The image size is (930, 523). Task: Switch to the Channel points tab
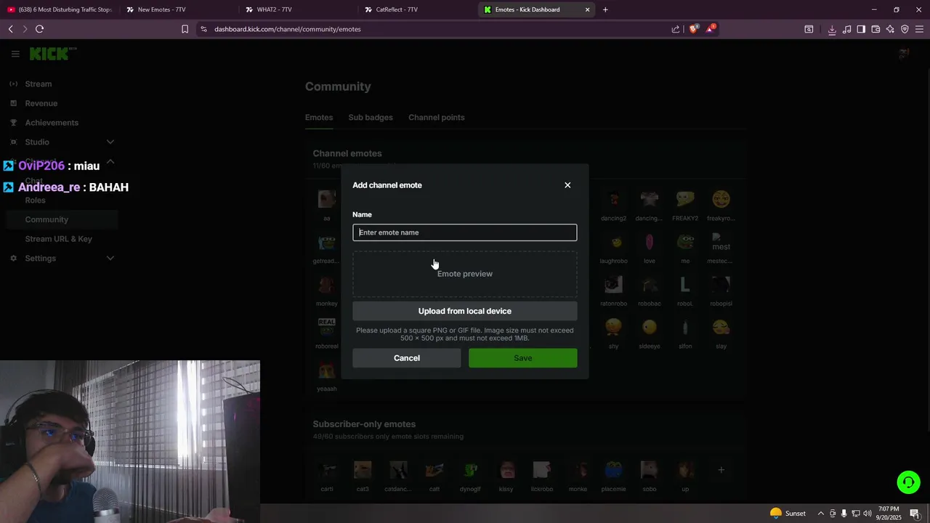click(x=437, y=118)
